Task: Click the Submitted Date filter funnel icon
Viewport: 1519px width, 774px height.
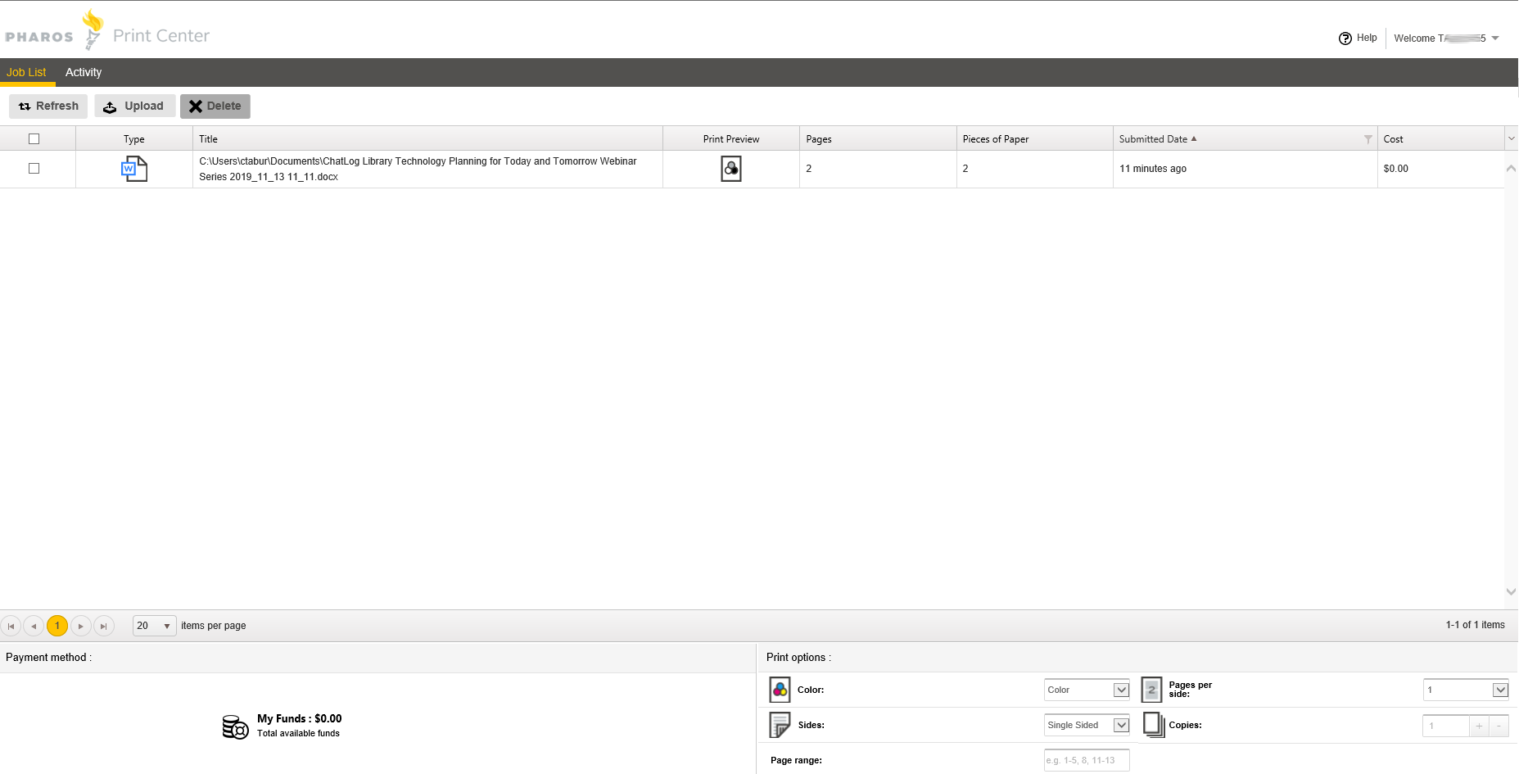Action: click(1368, 139)
